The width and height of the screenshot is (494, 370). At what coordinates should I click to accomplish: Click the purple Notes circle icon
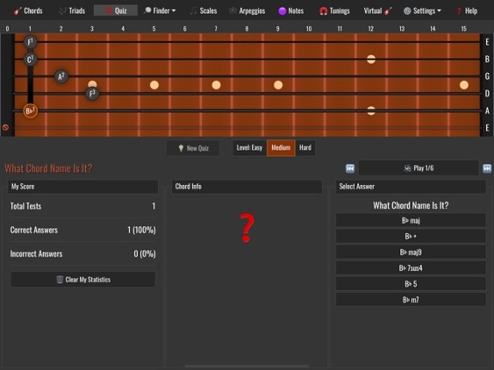point(282,11)
